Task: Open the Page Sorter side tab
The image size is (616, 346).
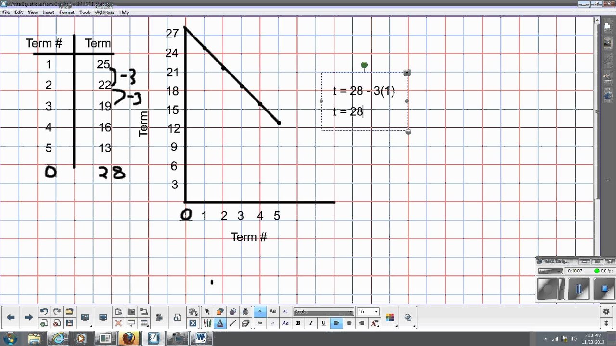Action: tap(607, 25)
